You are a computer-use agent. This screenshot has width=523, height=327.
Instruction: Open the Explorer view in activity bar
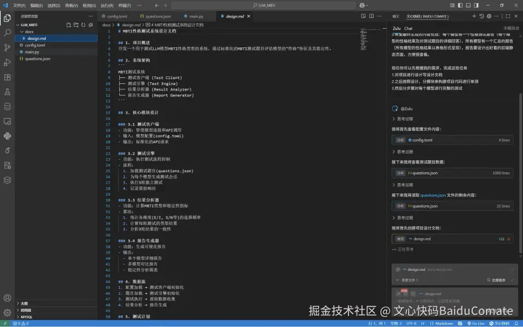(7, 18)
